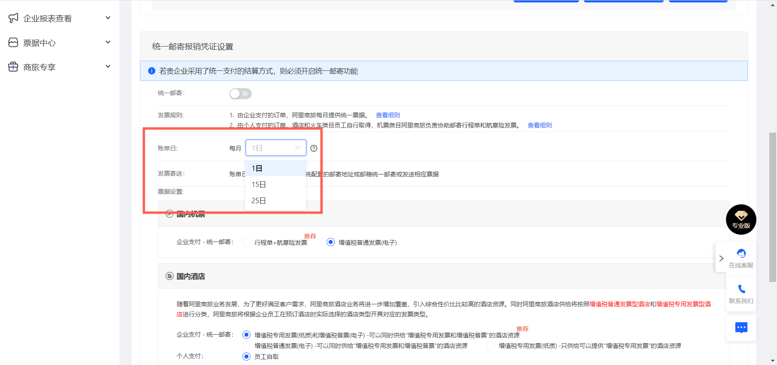The height and width of the screenshot is (365, 777).
Task: Open 在线客服 headset icon
Action: [x=741, y=253]
